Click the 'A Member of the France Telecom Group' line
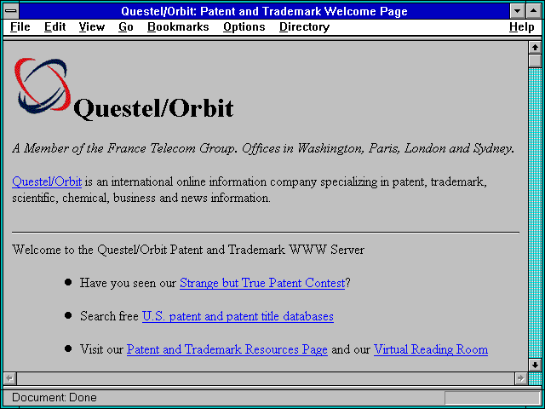This screenshot has width=545, height=409. [x=263, y=149]
